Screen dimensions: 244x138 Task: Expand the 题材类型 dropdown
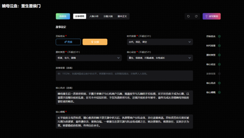(x=88, y=58)
